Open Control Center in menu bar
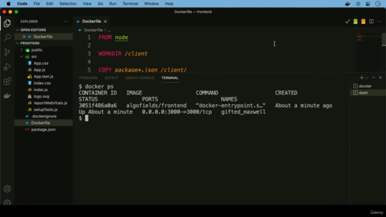386x217 pixels. tap(368, 4)
